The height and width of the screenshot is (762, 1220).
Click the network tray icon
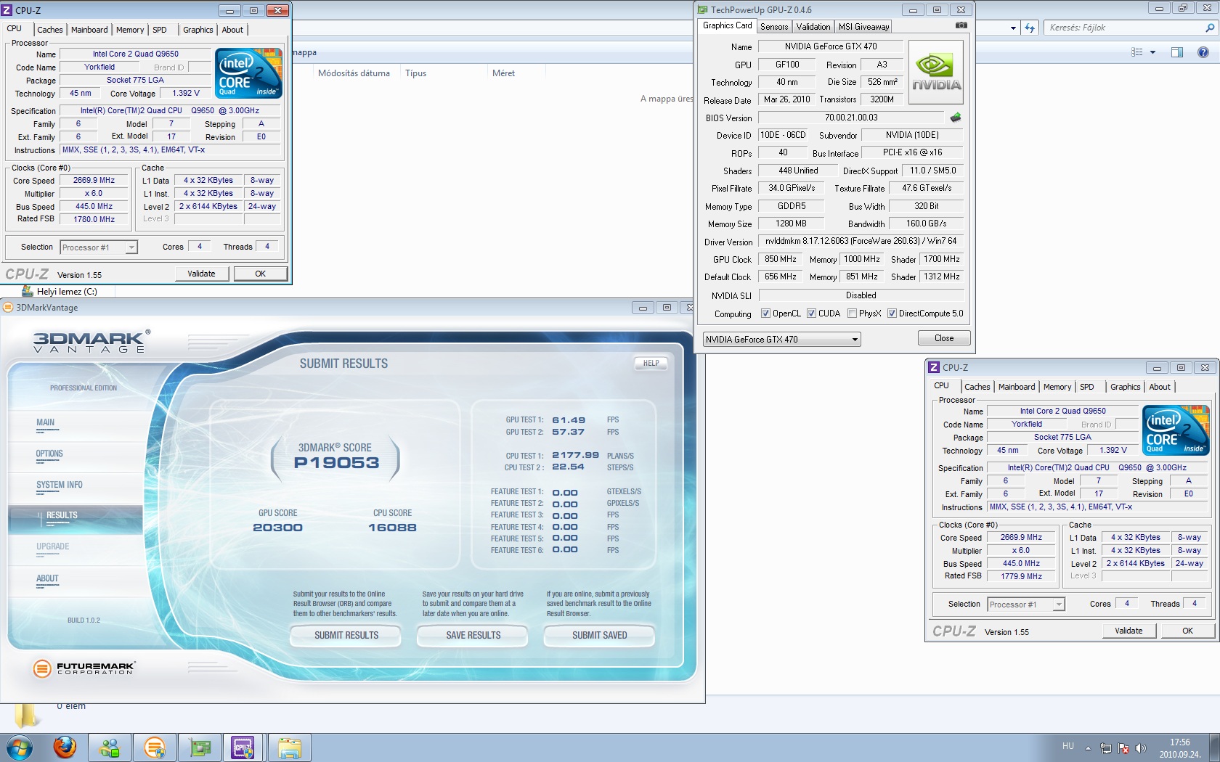tap(1105, 748)
